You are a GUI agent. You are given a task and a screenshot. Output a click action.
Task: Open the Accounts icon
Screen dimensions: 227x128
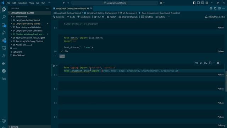coord(4,121)
